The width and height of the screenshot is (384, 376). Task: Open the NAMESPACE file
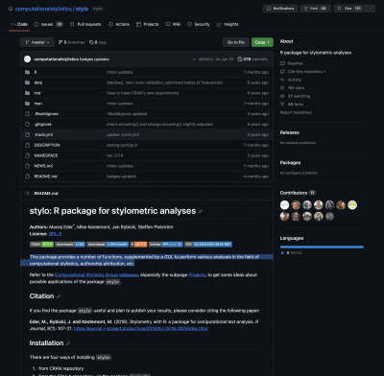[x=46, y=155]
